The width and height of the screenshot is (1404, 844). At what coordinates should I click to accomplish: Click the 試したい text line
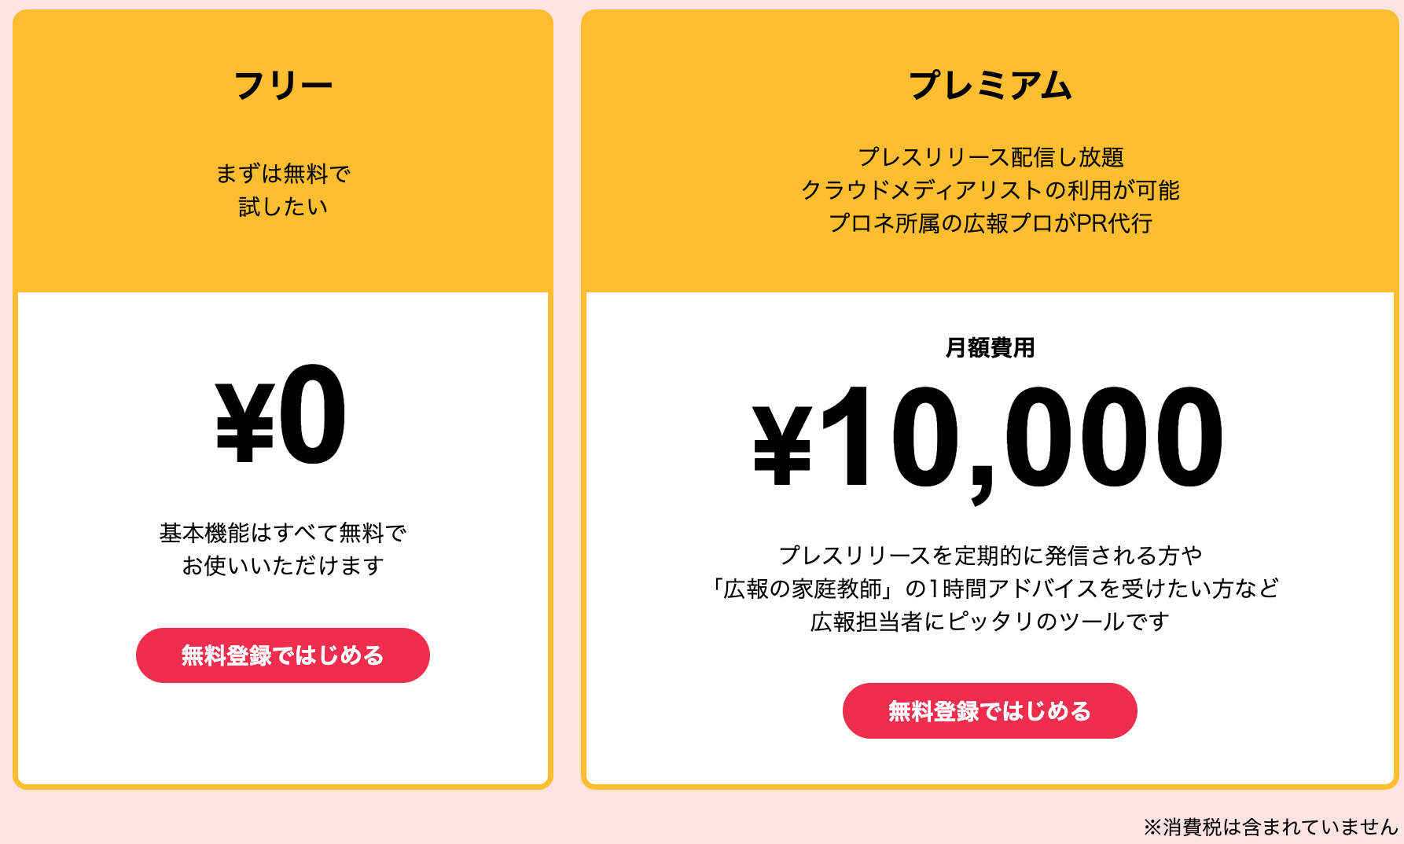point(283,207)
